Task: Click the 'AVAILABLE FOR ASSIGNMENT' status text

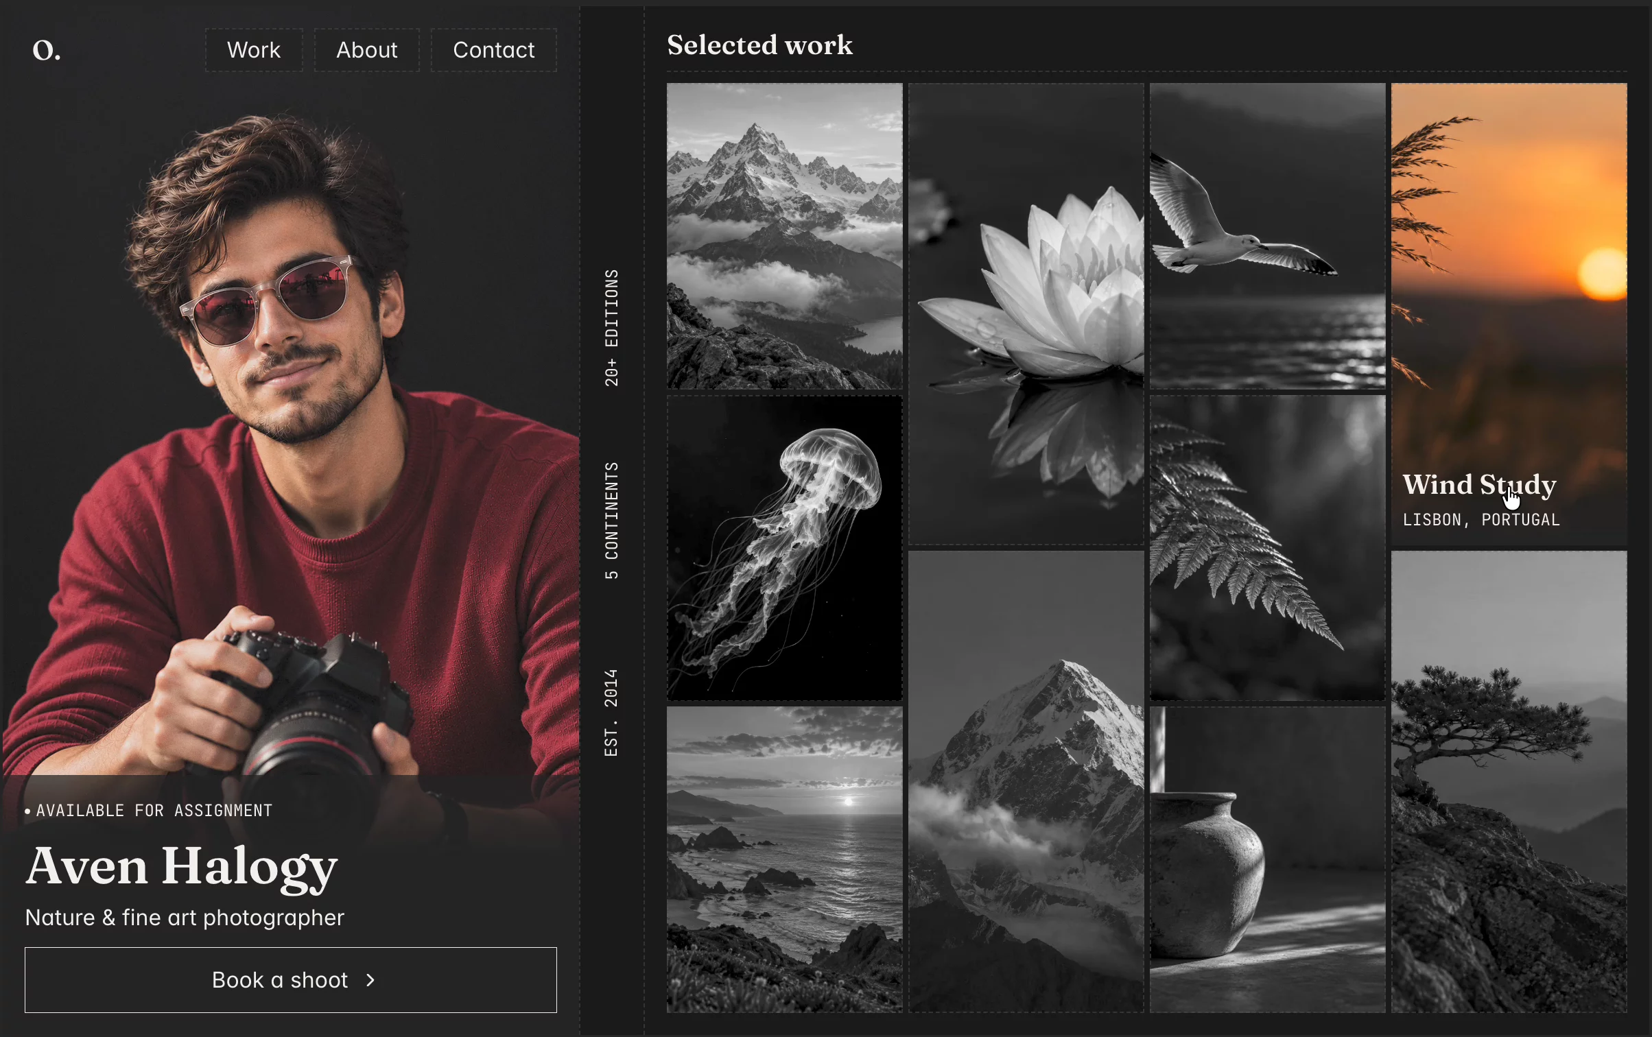Action: coord(154,811)
